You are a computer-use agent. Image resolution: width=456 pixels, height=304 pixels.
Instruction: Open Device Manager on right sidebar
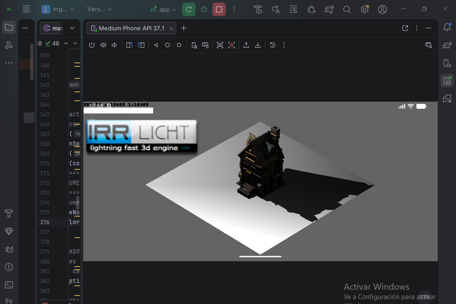click(x=447, y=63)
